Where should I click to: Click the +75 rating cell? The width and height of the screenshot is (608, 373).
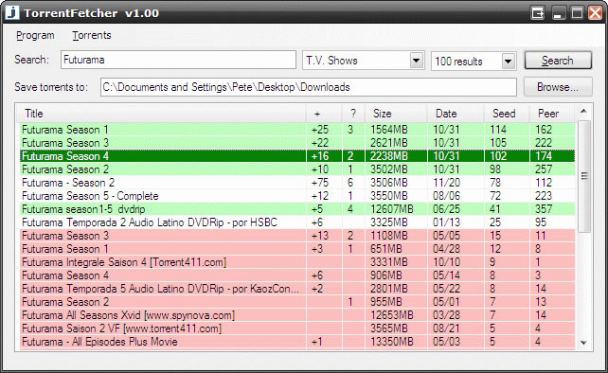(x=320, y=182)
